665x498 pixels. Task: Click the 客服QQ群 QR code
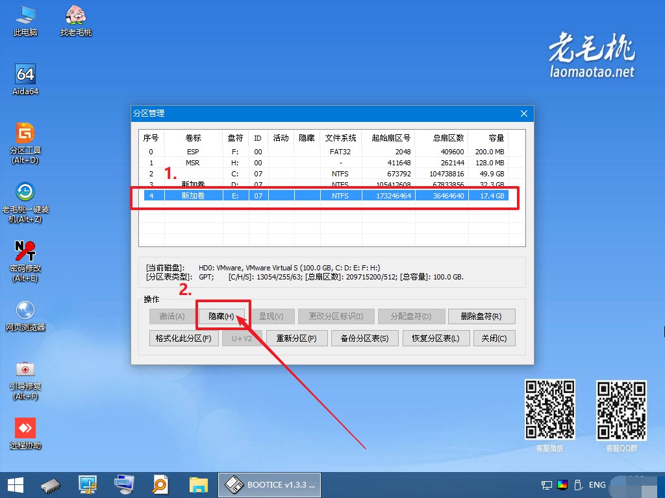[x=621, y=410]
